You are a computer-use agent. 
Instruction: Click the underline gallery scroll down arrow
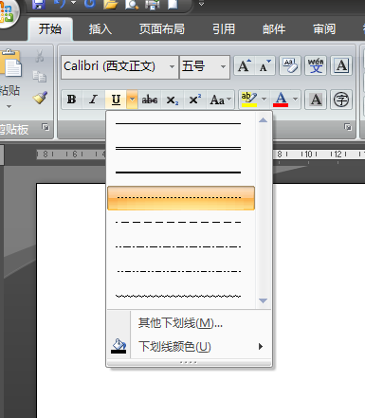tap(263, 300)
